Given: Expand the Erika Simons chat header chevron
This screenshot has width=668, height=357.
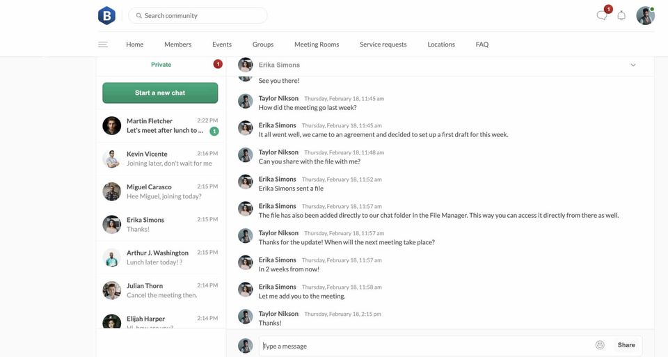Looking at the screenshot, I should 633,65.
